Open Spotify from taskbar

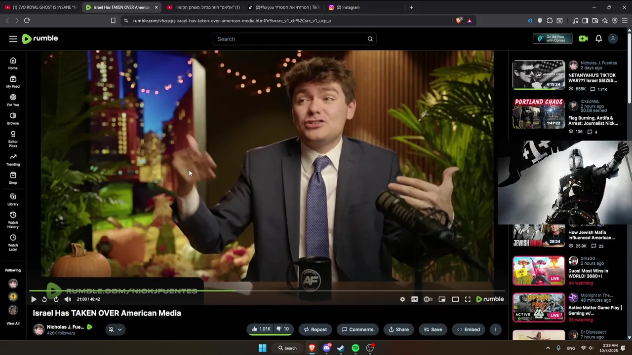(355, 348)
